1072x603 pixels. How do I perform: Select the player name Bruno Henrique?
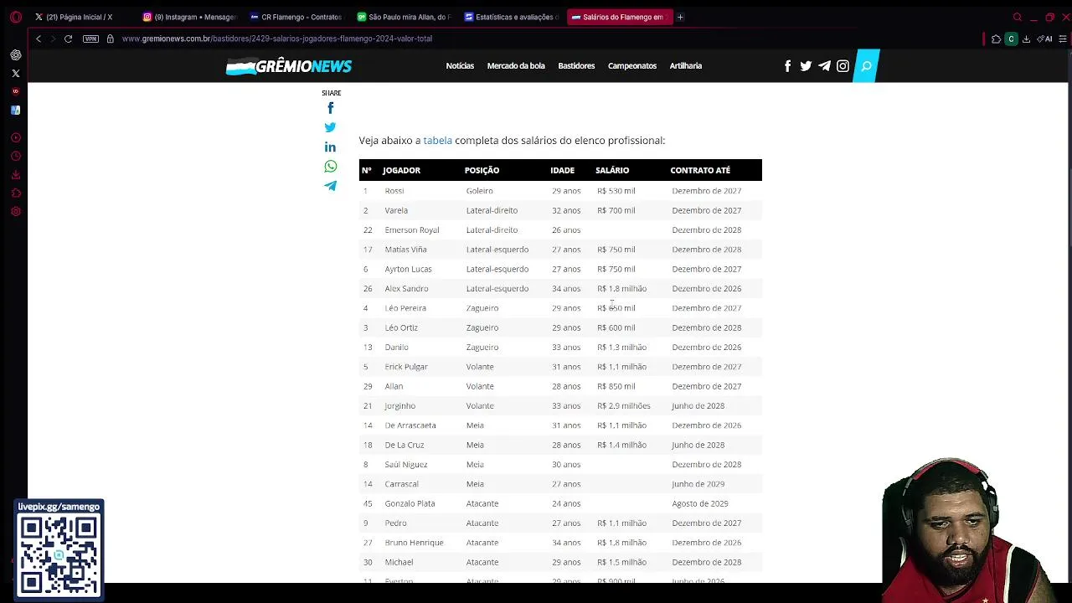pyautogui.click(x=414, y=543)
